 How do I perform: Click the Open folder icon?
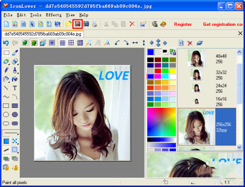(69, 24)
